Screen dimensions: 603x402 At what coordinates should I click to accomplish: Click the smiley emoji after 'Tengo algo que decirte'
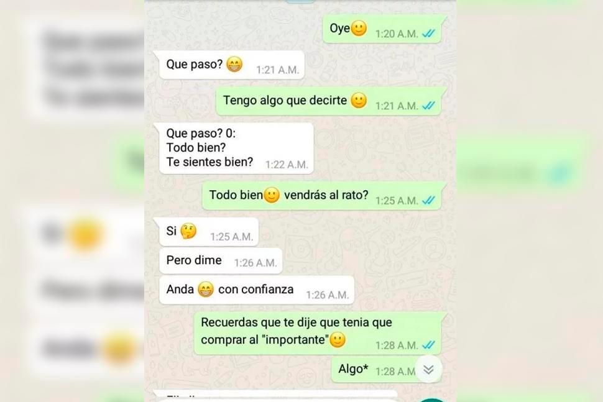pos(359,100)
